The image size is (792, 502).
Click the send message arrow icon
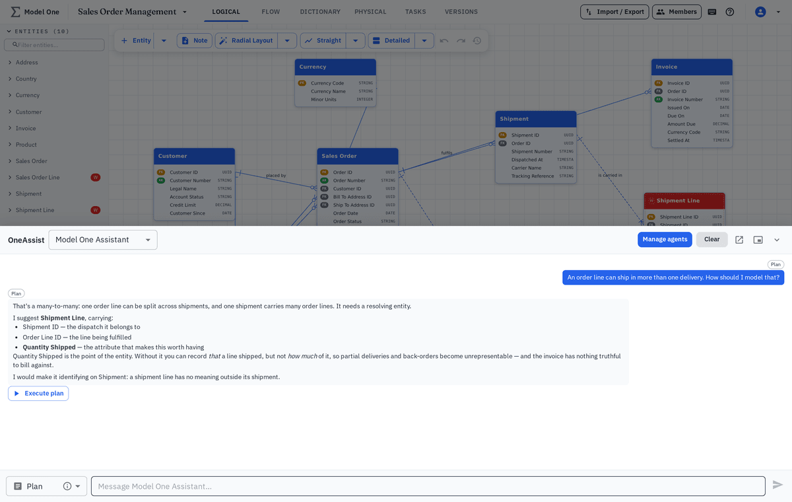[778, 485]
